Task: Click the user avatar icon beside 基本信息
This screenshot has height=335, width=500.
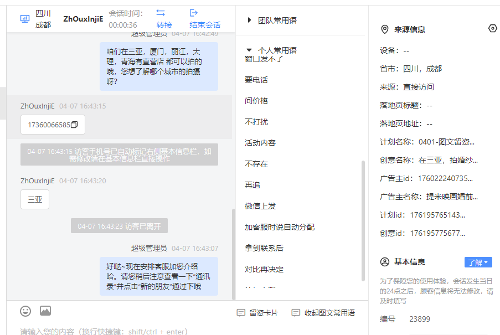Action: [x=385, y=262]
